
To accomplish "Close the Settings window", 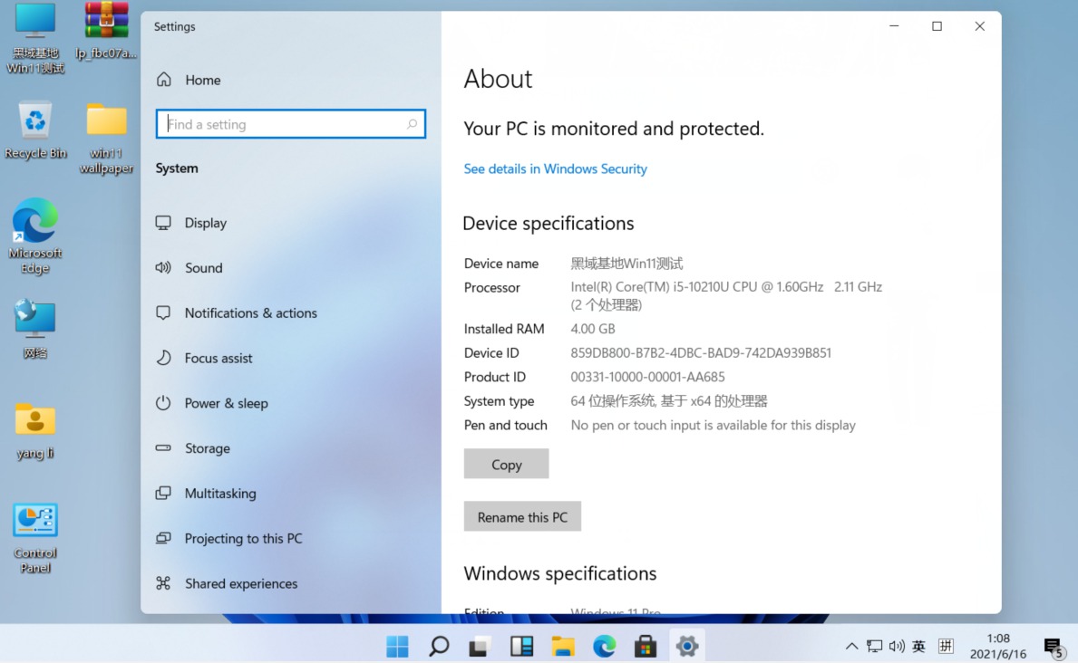I will click(x=980, y=26).
